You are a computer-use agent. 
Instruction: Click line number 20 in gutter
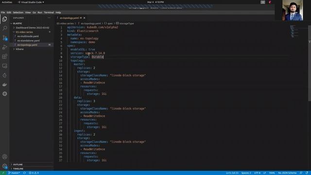tap(60, 98)
